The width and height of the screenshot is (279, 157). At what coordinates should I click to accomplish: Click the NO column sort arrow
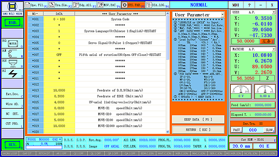(37, 14)
